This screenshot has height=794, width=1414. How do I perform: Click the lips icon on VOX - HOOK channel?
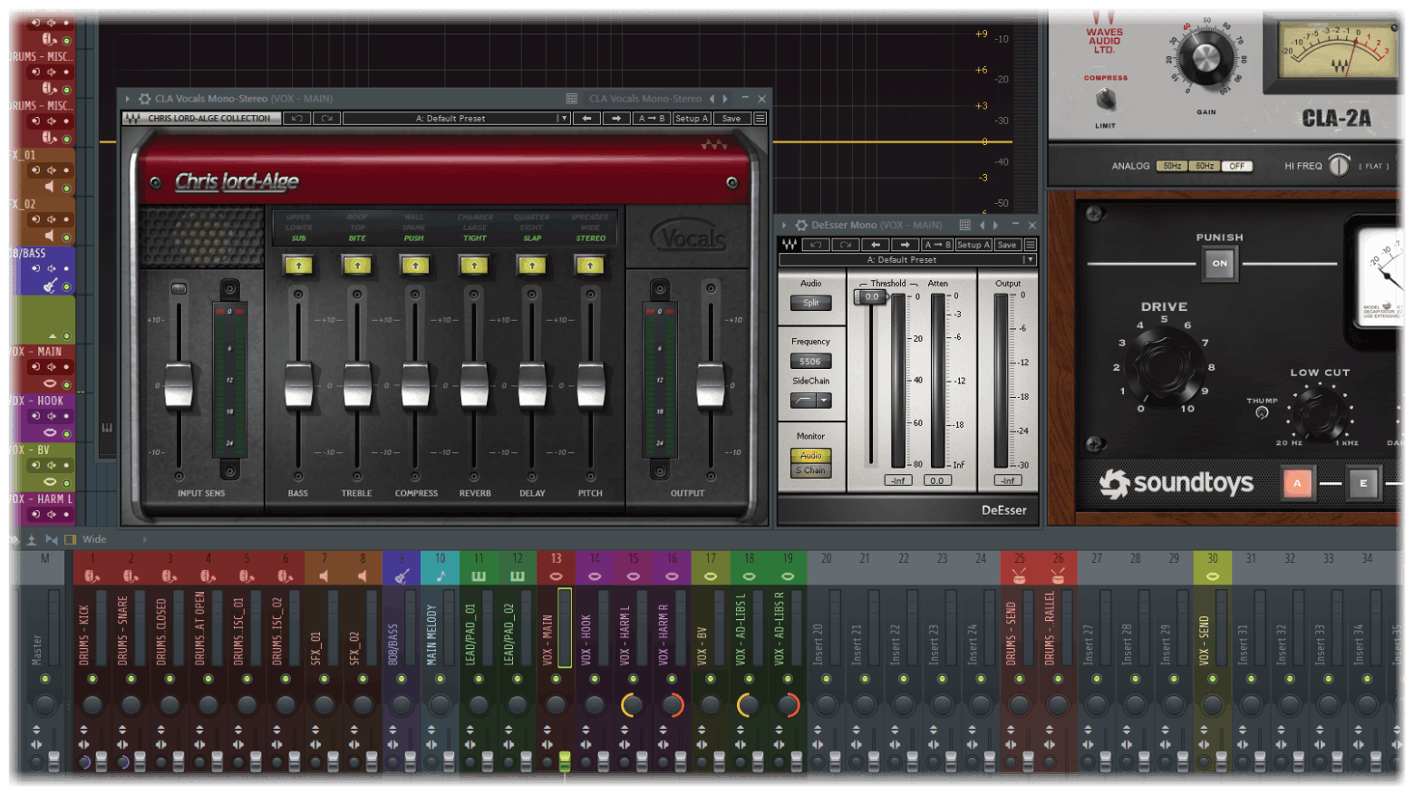[595, 576]
